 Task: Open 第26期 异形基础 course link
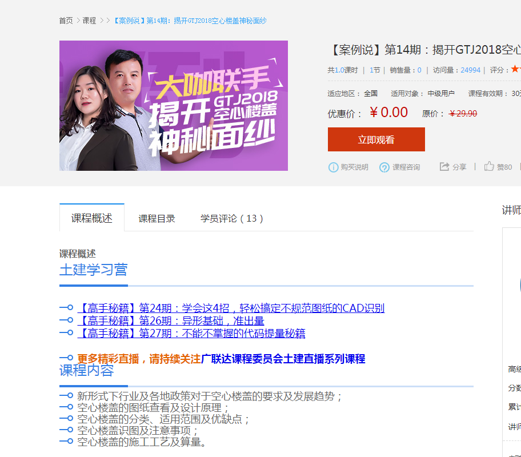171,320
